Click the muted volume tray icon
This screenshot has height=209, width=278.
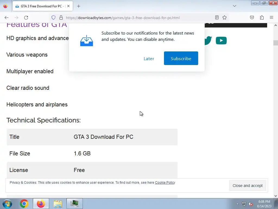[251, 204]
